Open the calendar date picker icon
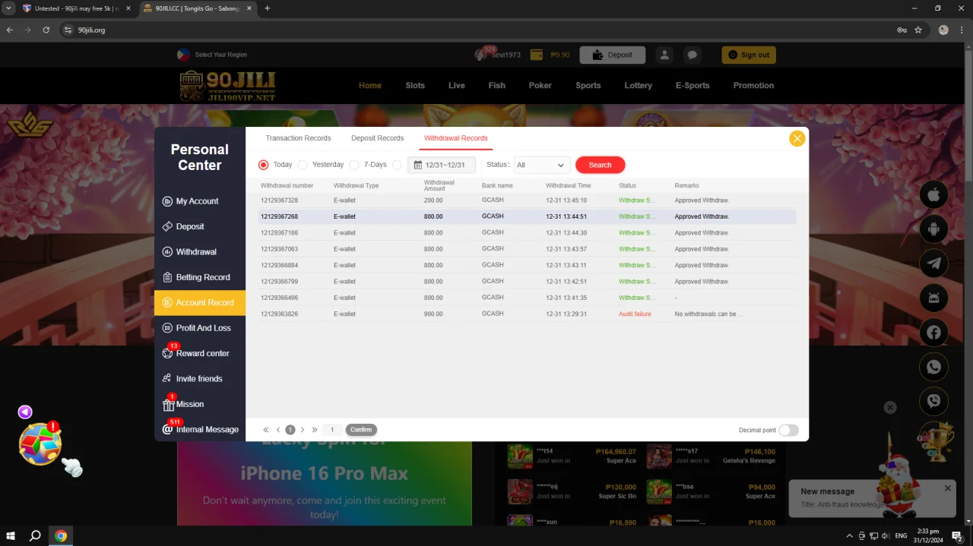 [418, 165]
